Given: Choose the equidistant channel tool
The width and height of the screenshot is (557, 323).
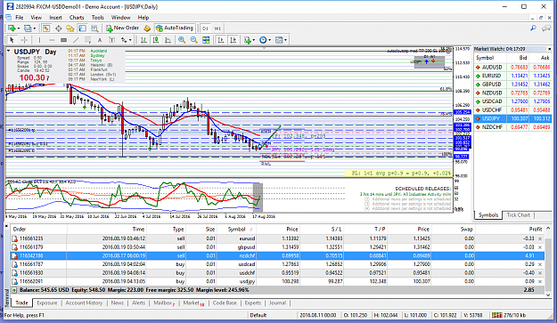Looking at the screenshot, I should click(63, 40).
